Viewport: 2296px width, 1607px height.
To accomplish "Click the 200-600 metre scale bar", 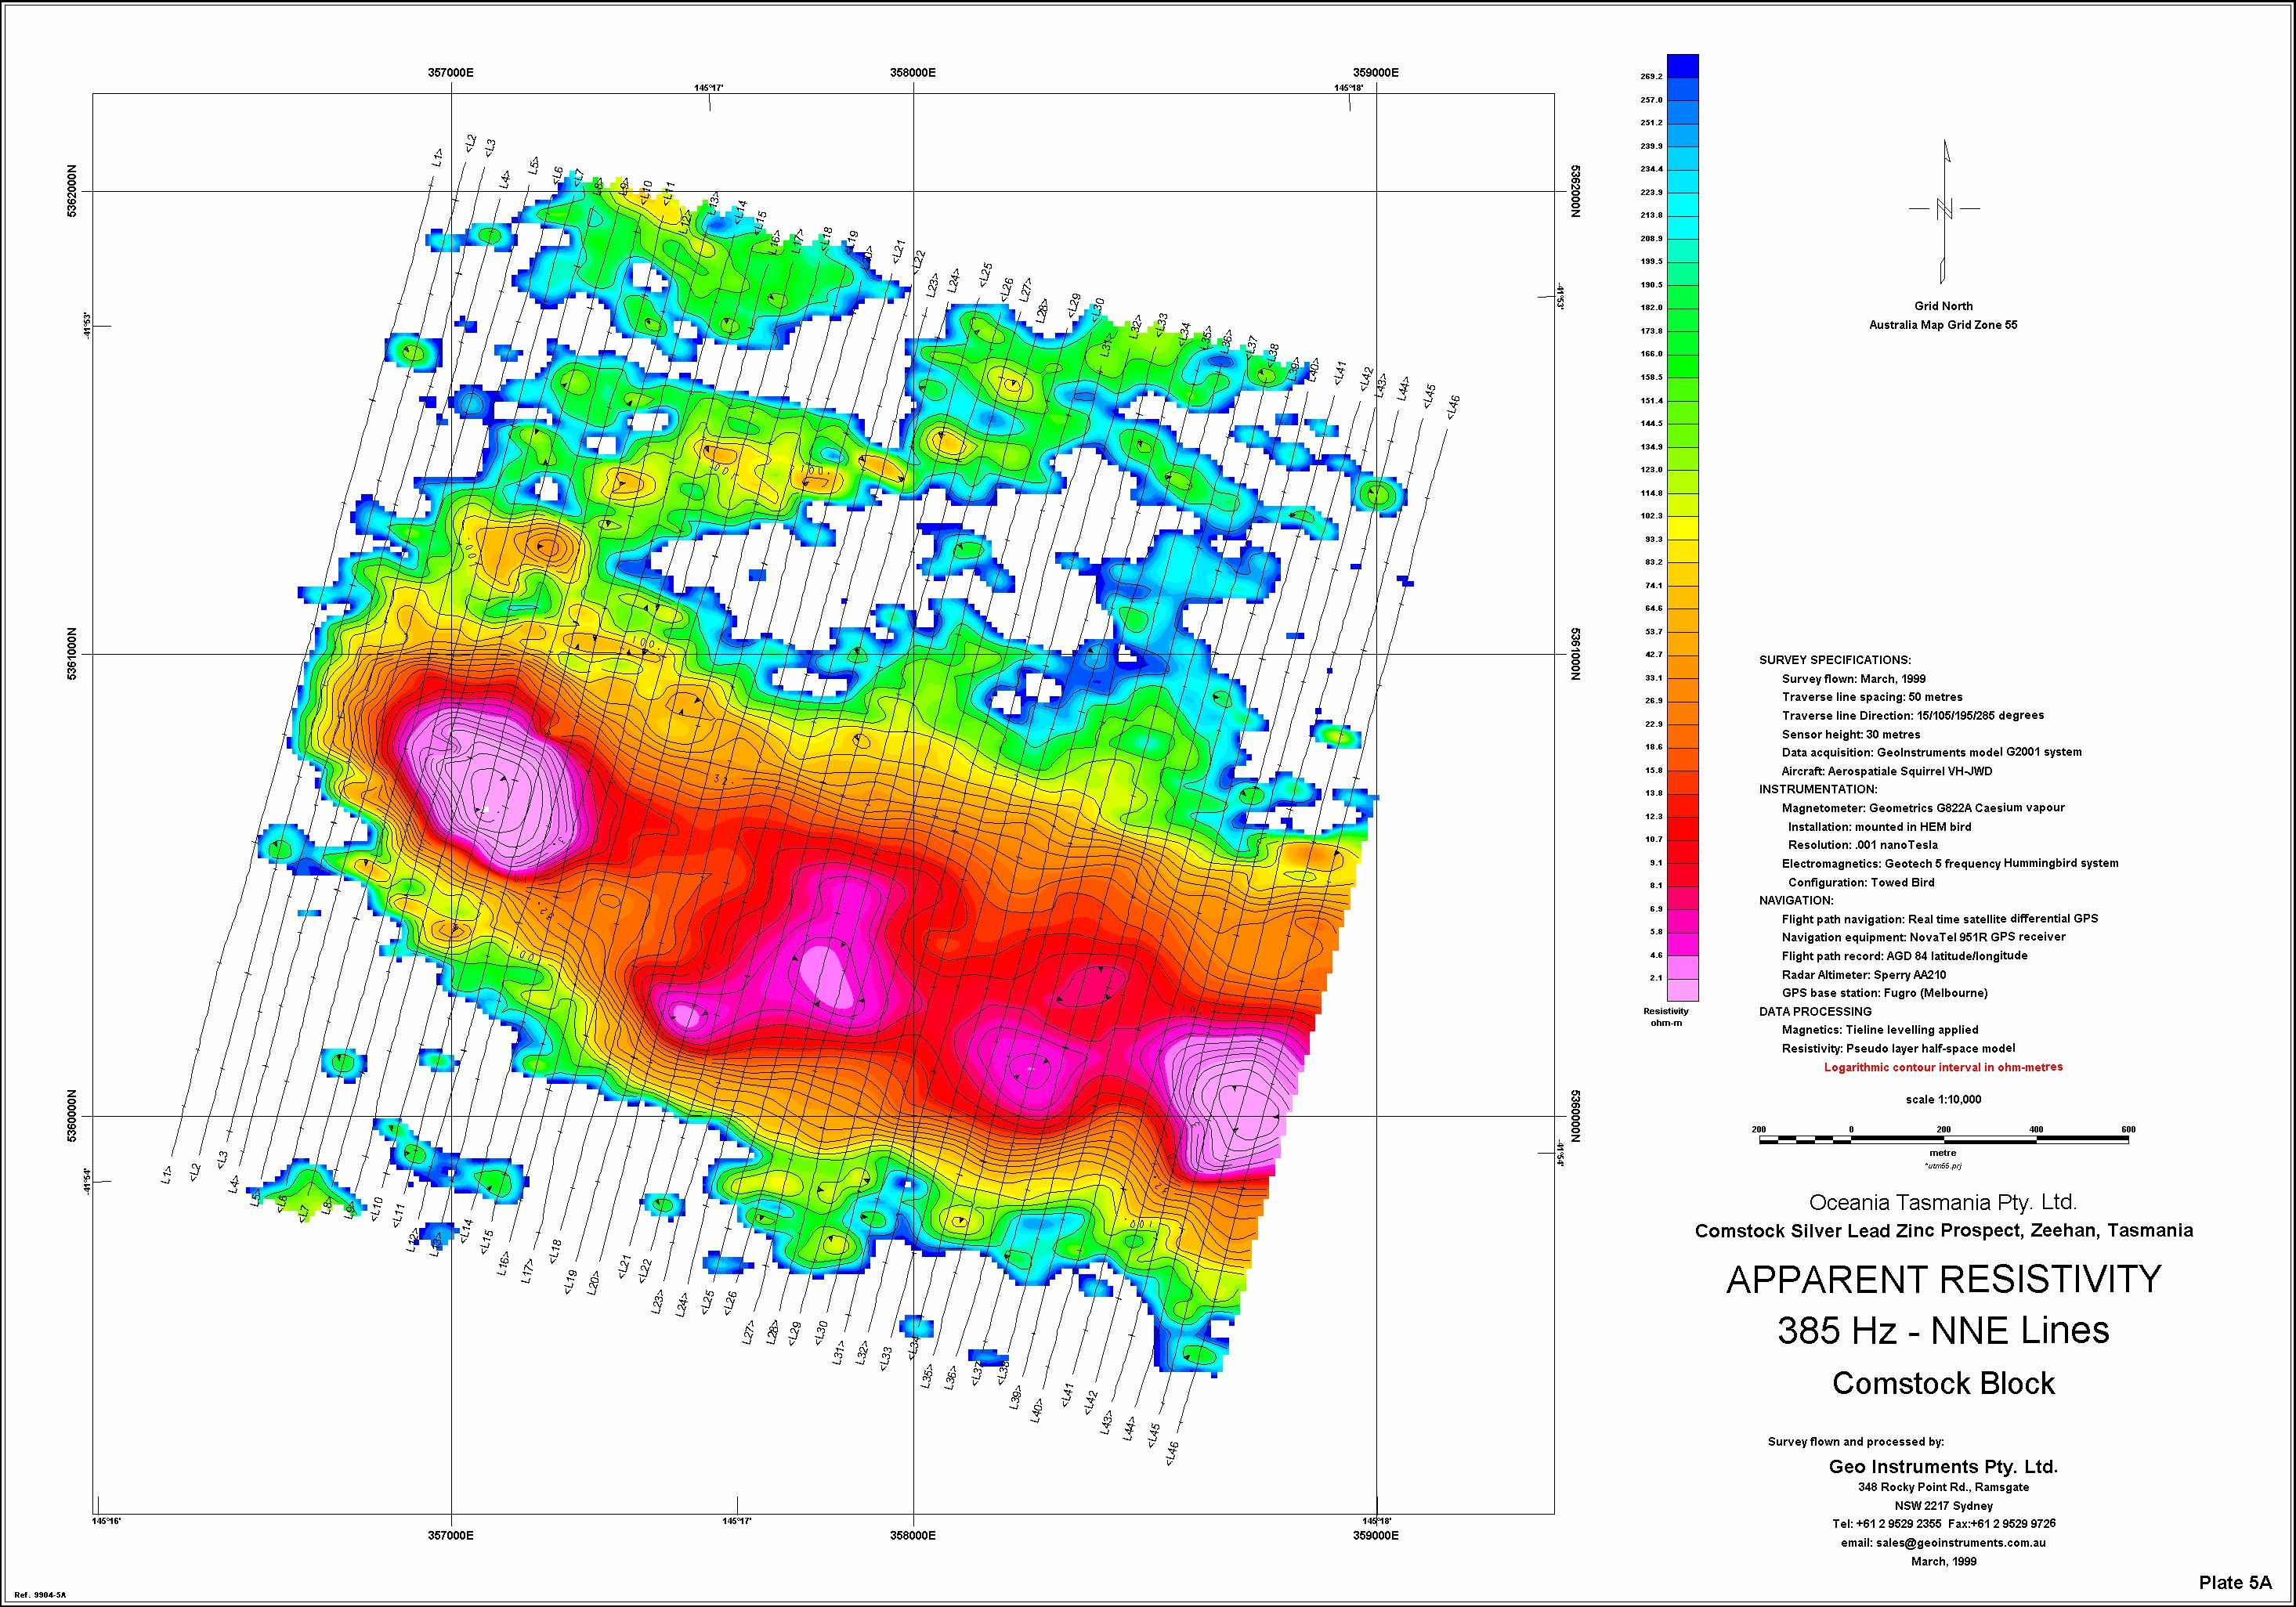I will click(x=1943, y=1139).
